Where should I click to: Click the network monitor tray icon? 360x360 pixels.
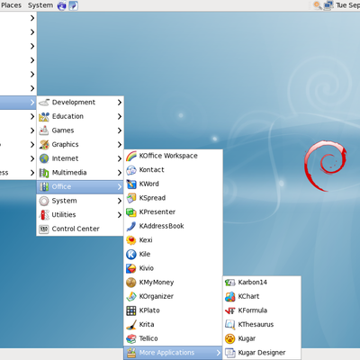(328, 5)
